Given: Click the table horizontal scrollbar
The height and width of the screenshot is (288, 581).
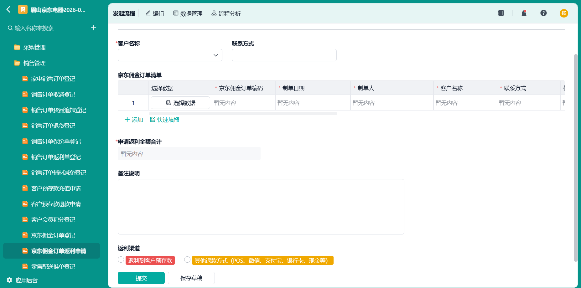Looking at the screenshot, I should (243, 114).
